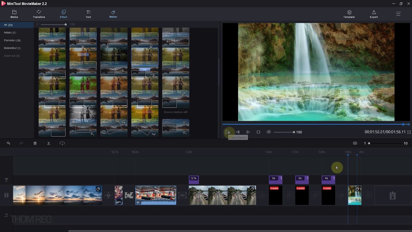Step to the previous frame
This screenshot has height=232, width=412.
(x=238, y=132)
